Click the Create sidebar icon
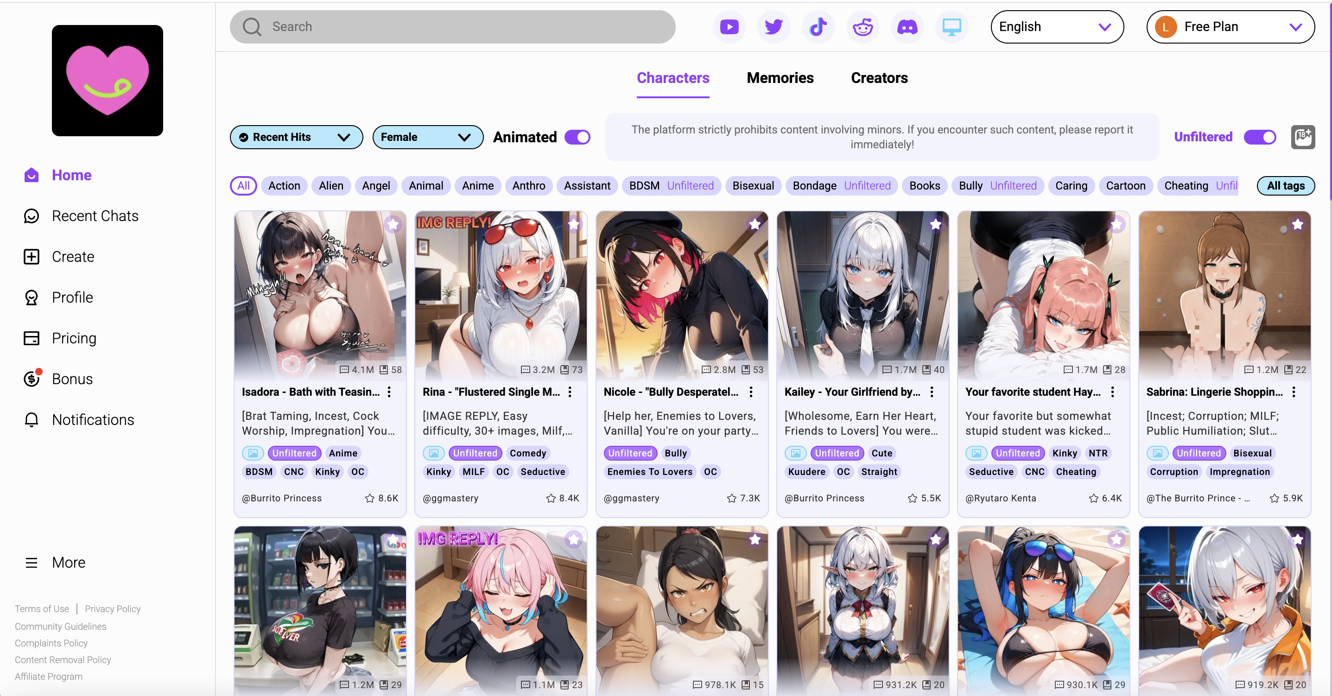1332x696 pixels. pos(32,255)
